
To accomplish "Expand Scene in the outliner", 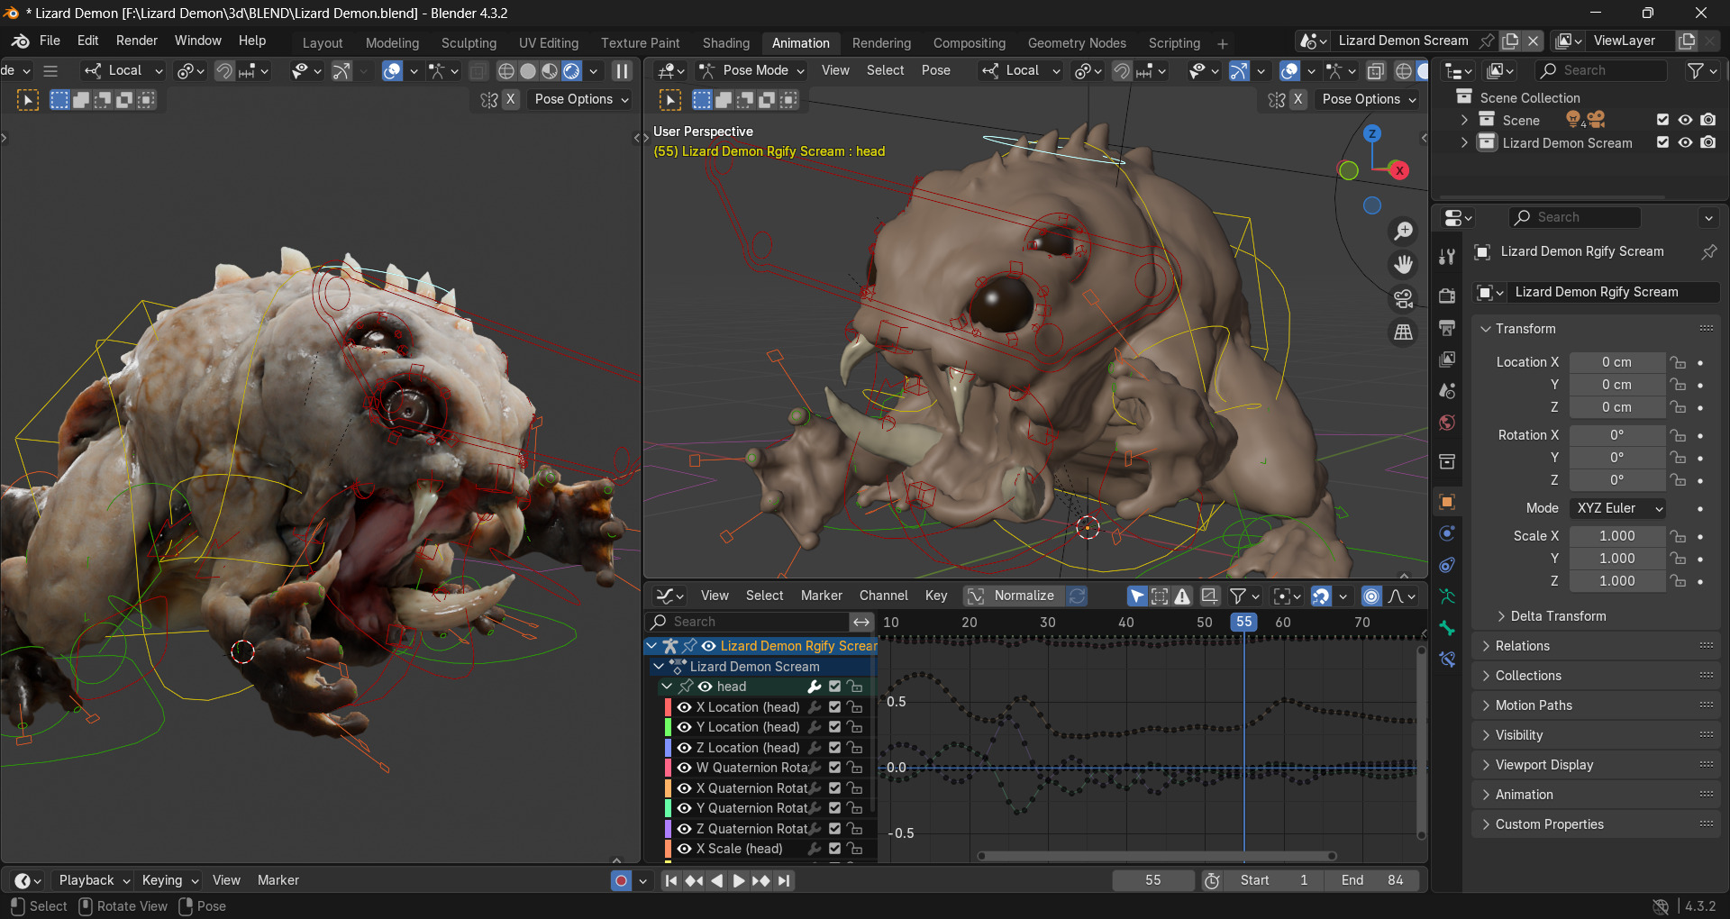I will [x=1464, y=120].
